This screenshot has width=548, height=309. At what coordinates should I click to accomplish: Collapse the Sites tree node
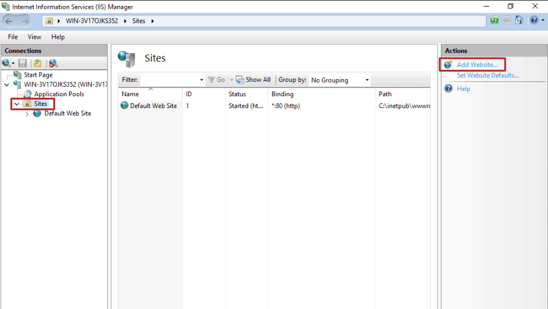pos(17,104)
